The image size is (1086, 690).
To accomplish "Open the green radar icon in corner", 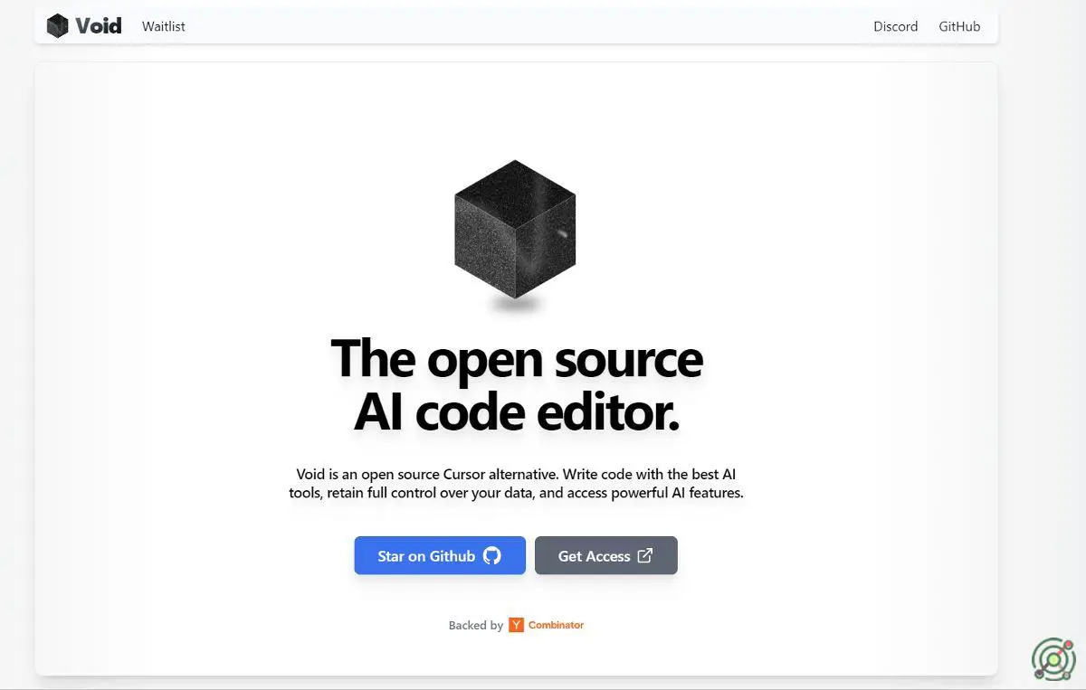I will (1053, 659).
